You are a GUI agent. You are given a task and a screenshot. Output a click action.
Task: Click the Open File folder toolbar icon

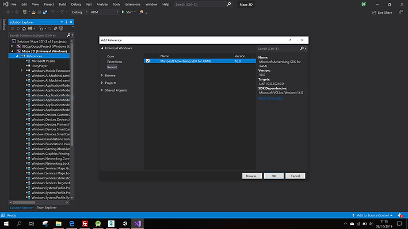coord(33,12)
